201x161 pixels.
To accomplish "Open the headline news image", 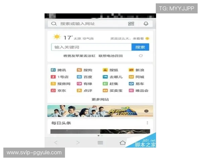I will pos(100,131).
